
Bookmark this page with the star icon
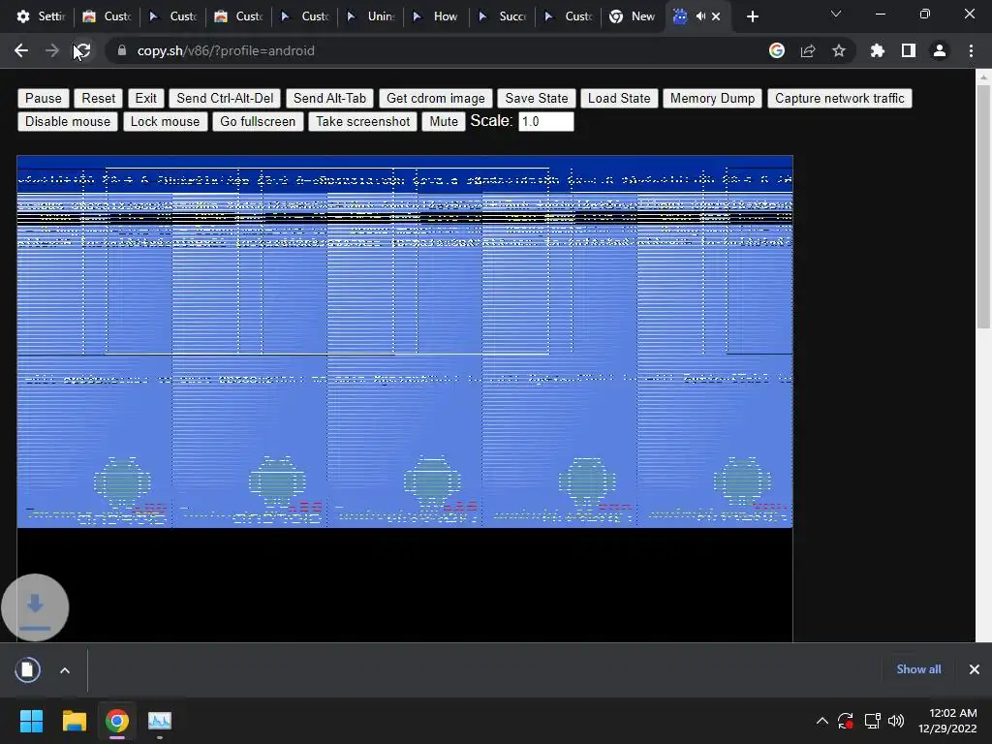point(839,50)
